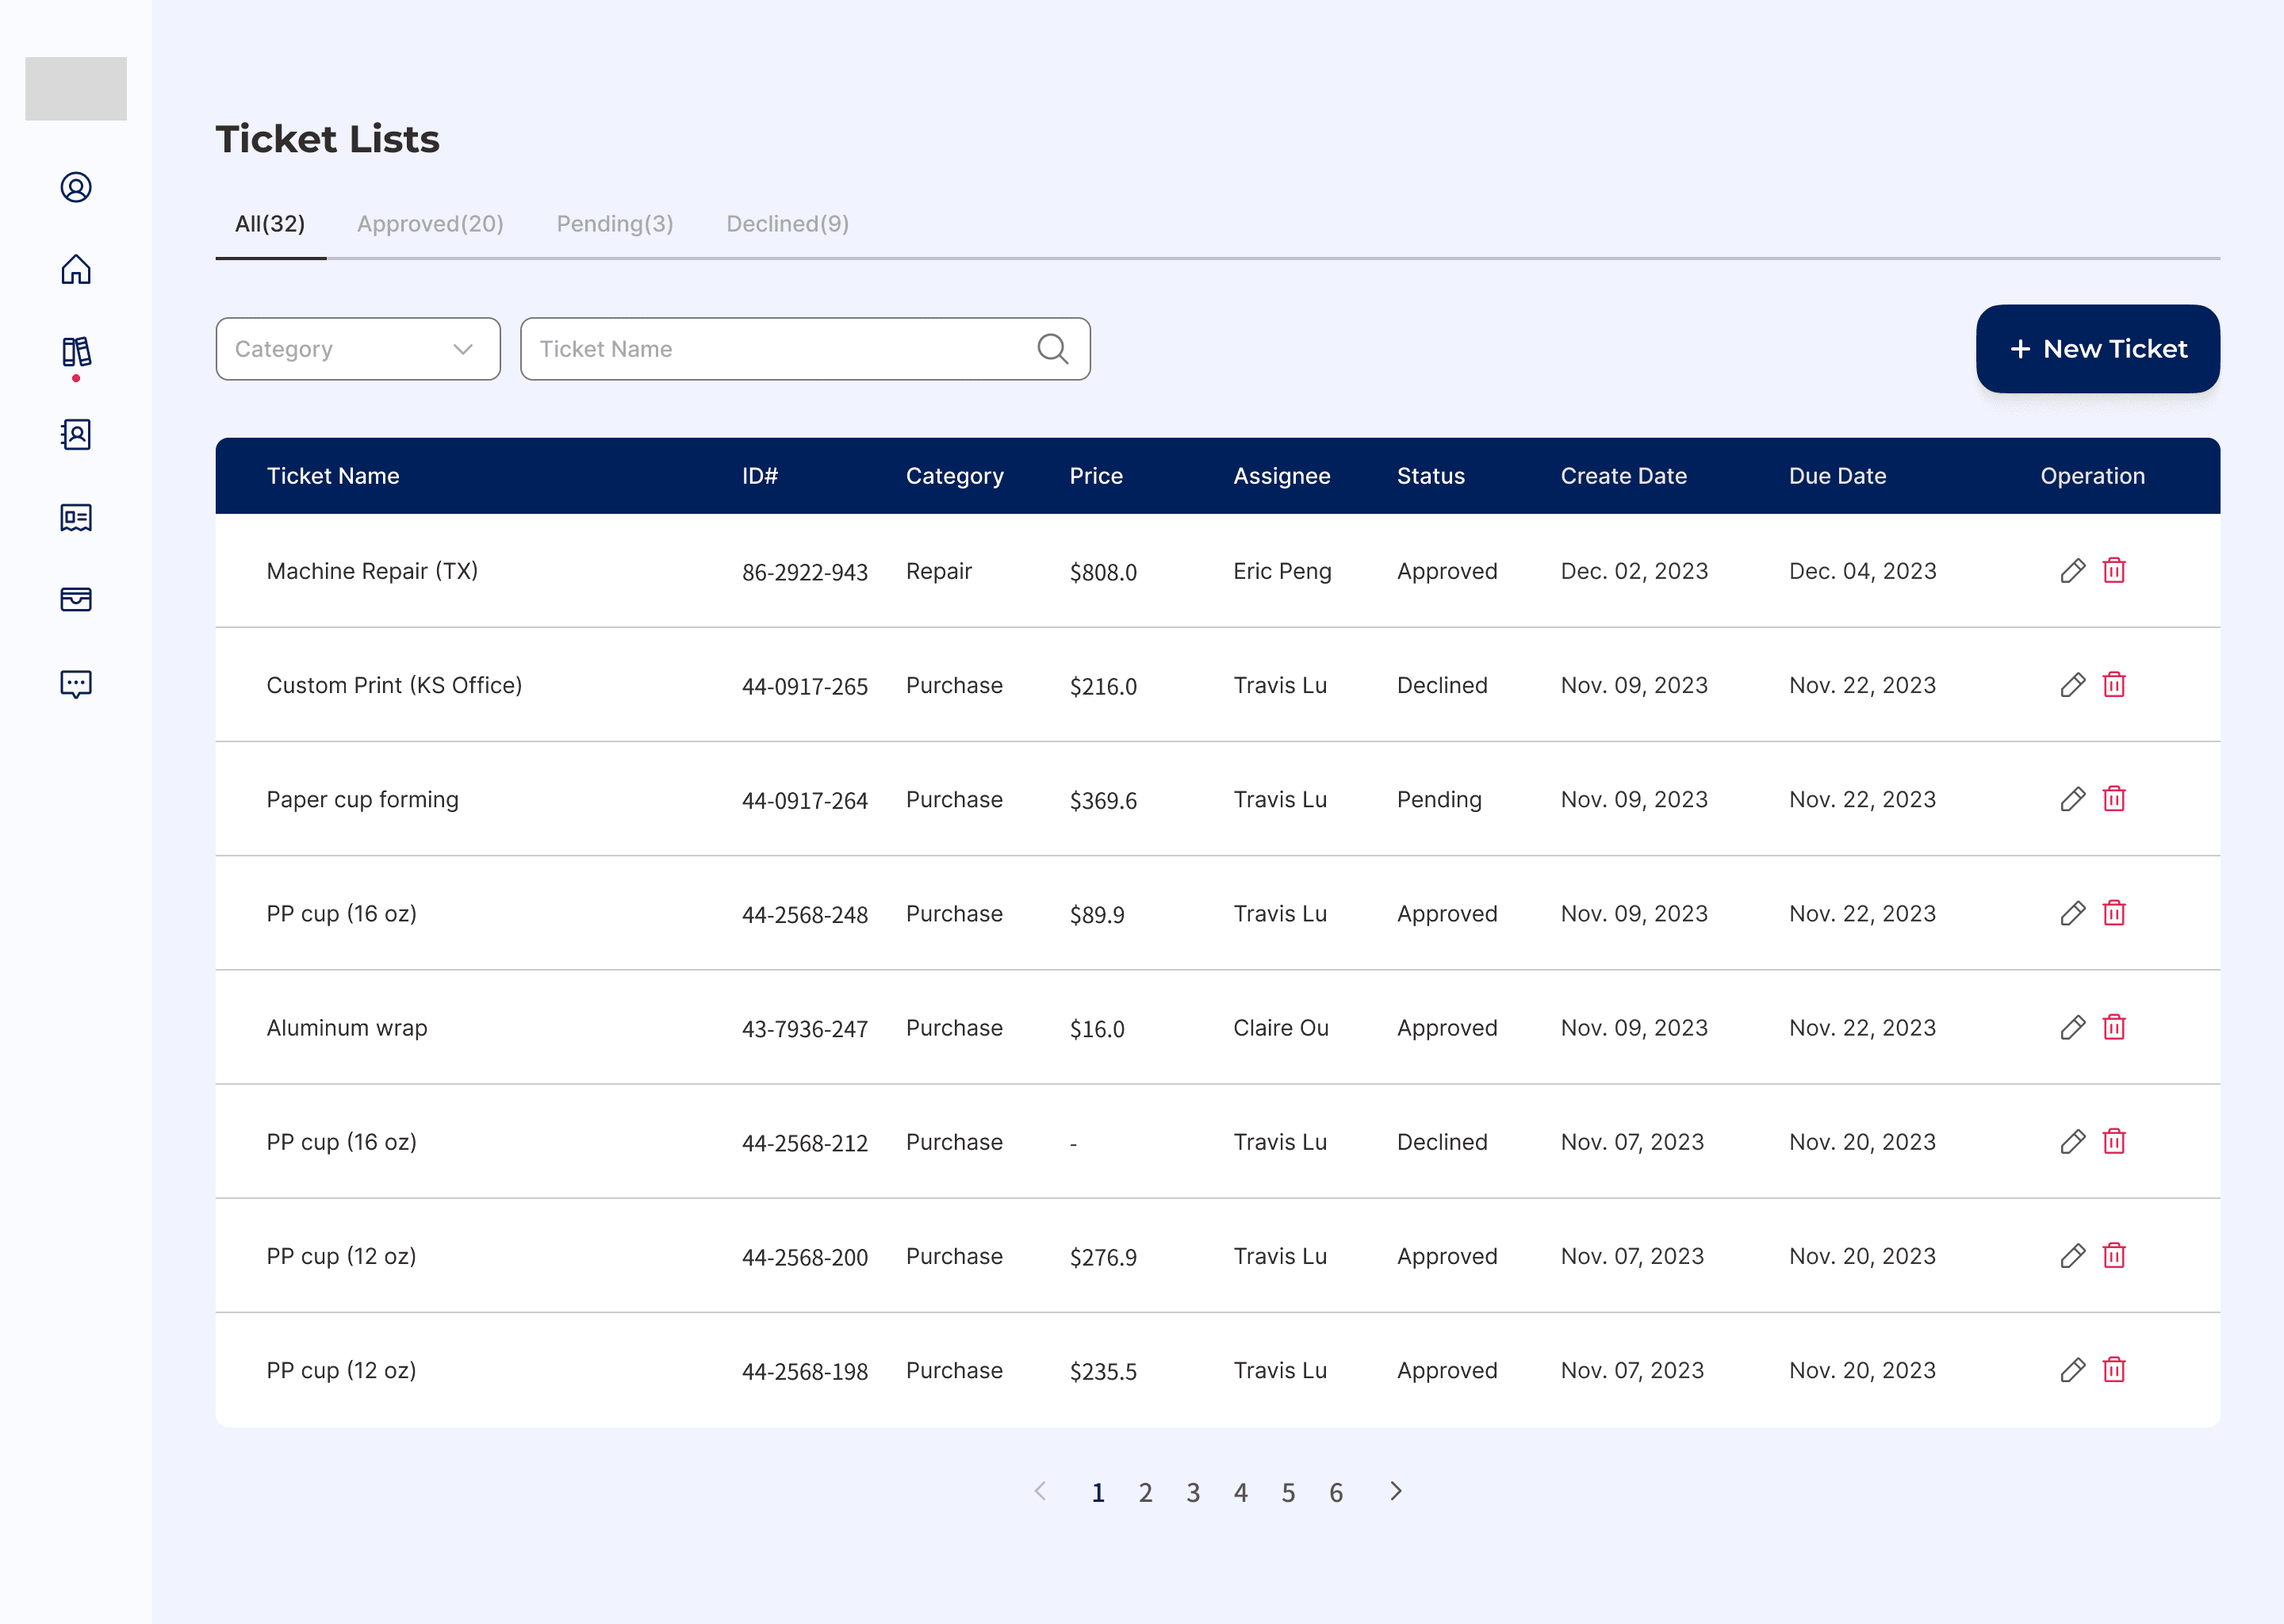Expand the Category dropdown
The height and width of the screenshot is (1624, 2284).
(358, 349)
